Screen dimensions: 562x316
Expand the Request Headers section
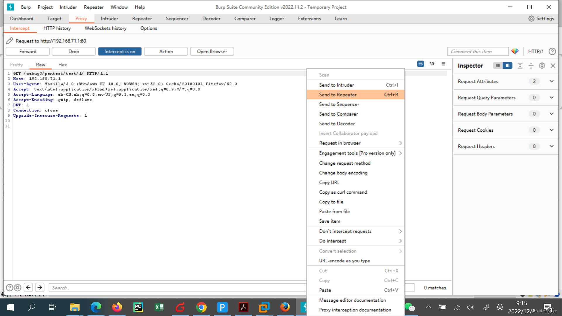click(551, 146)
